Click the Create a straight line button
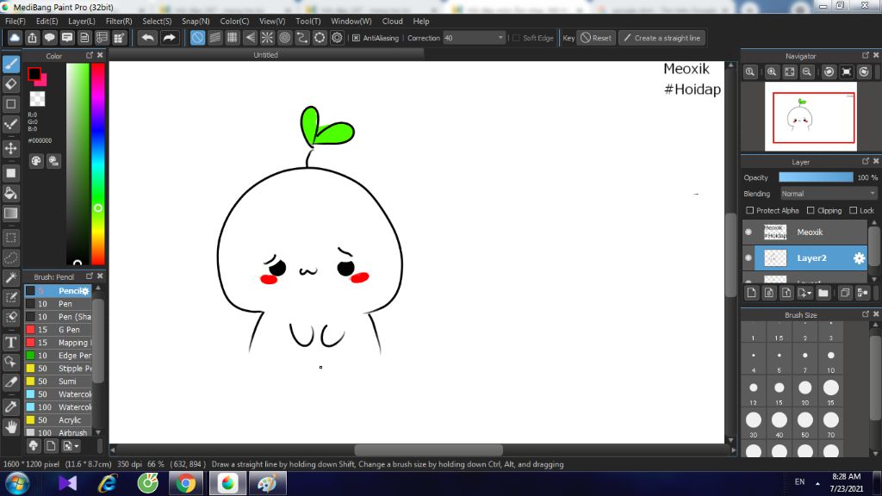882x496 pixels. tap(661, 38)
